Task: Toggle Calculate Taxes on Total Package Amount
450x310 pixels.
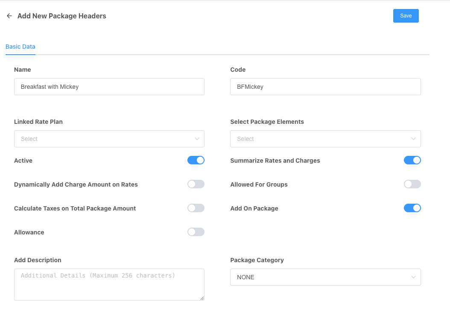Action: pyautogui.click(x=196, y=208)
